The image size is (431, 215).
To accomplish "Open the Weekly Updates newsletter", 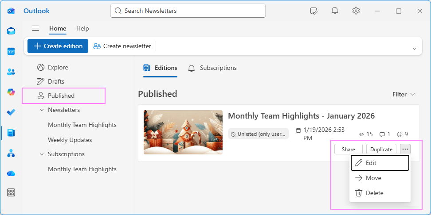I will [x=70, y=140].
